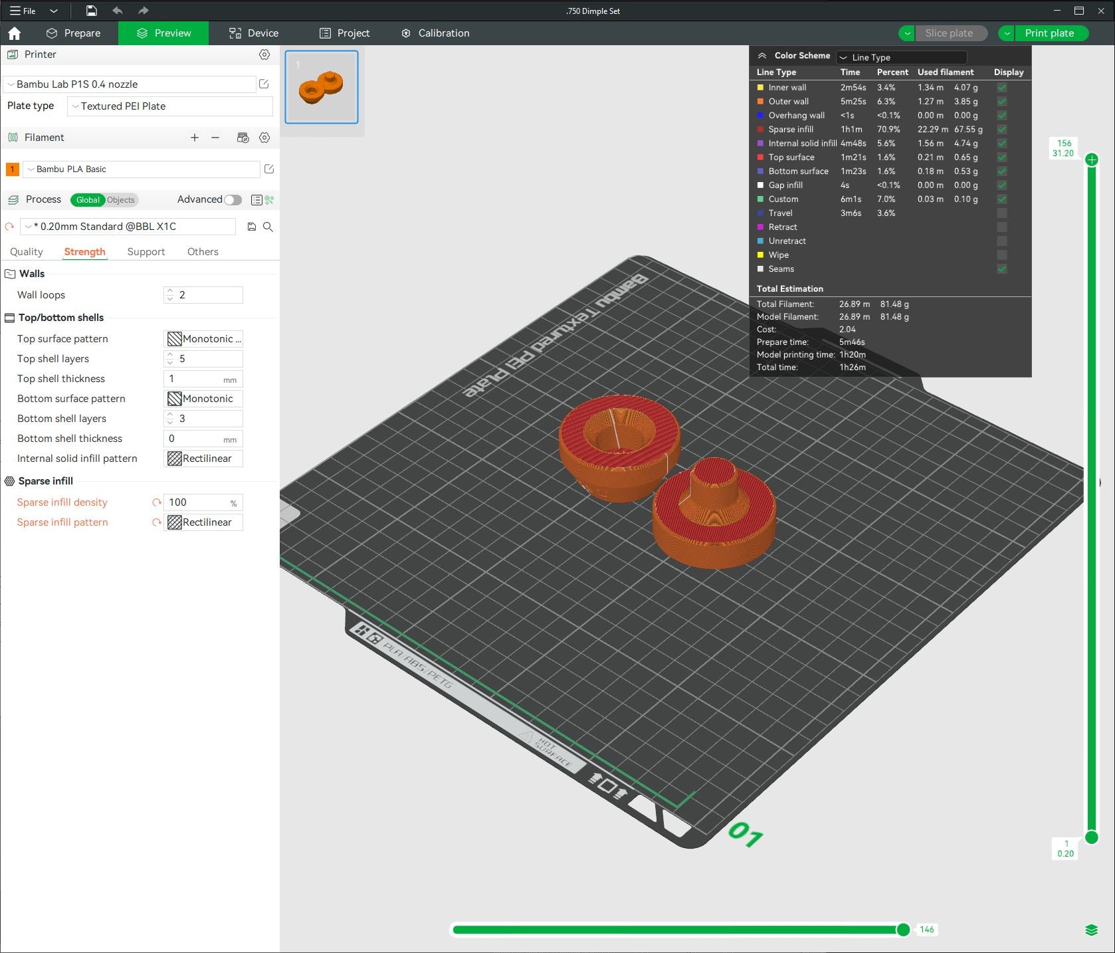1115x953 pixels.
Task: Click horizontal move slider handle
Action: coord(903,930)
